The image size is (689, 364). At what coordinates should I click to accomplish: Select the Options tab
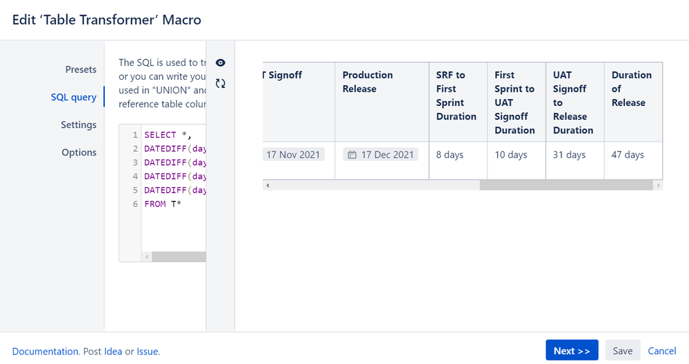pos(79,152)
